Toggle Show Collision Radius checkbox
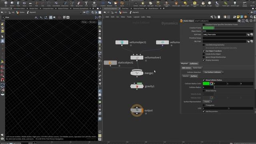 coord(204,80)
